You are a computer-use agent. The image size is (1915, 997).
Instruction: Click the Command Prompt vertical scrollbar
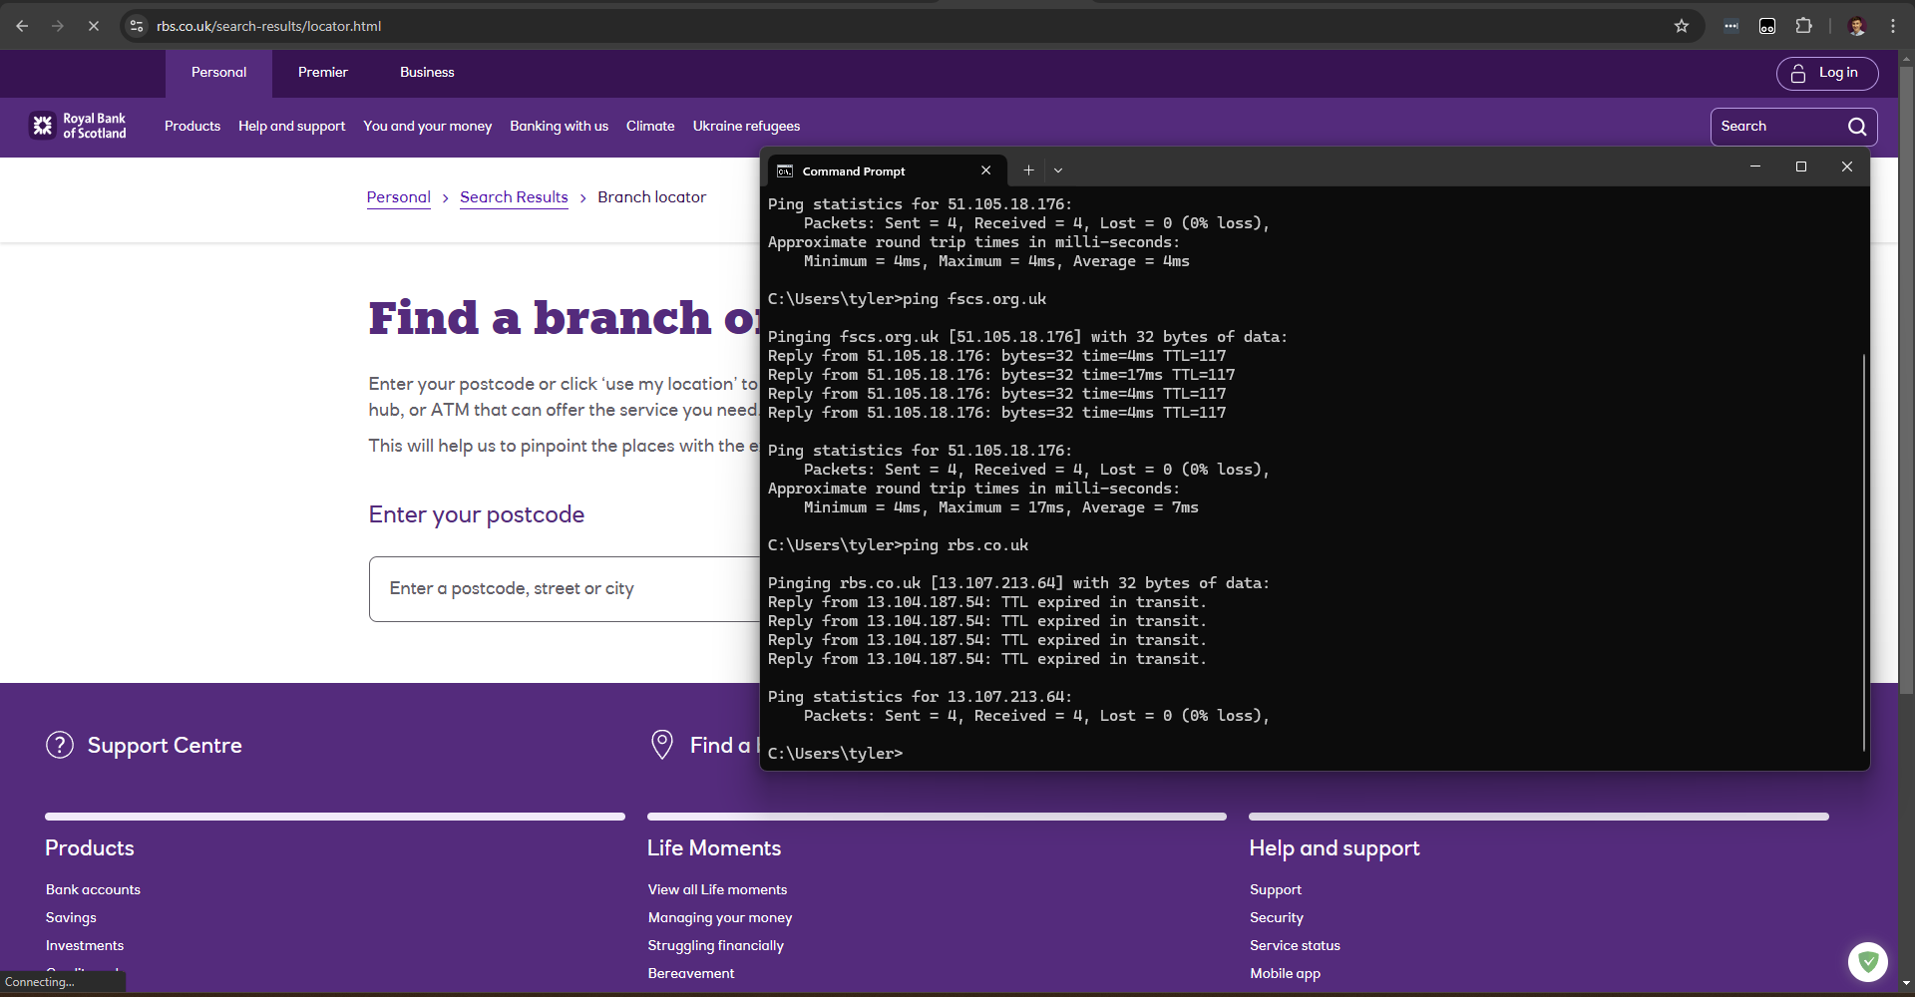pyautogui.click(x=1863, y=551)
